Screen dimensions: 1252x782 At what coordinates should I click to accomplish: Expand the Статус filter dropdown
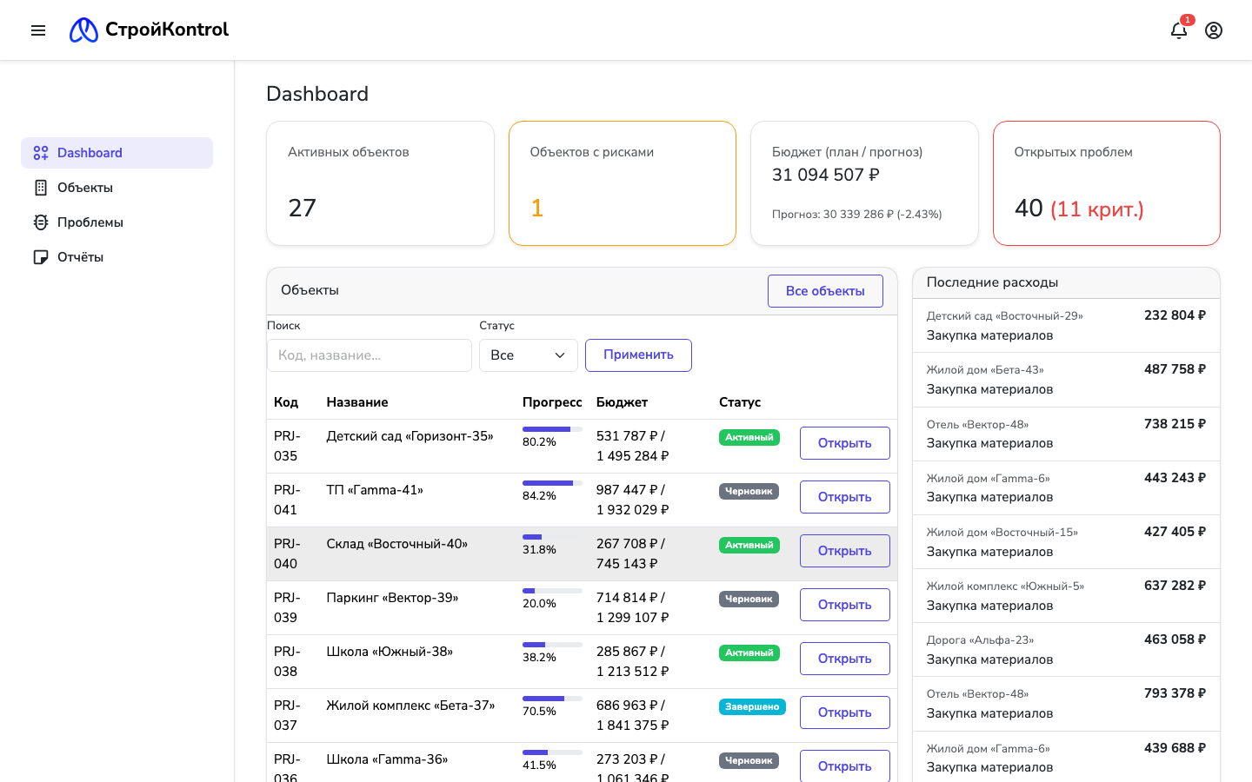click(529, 355)
